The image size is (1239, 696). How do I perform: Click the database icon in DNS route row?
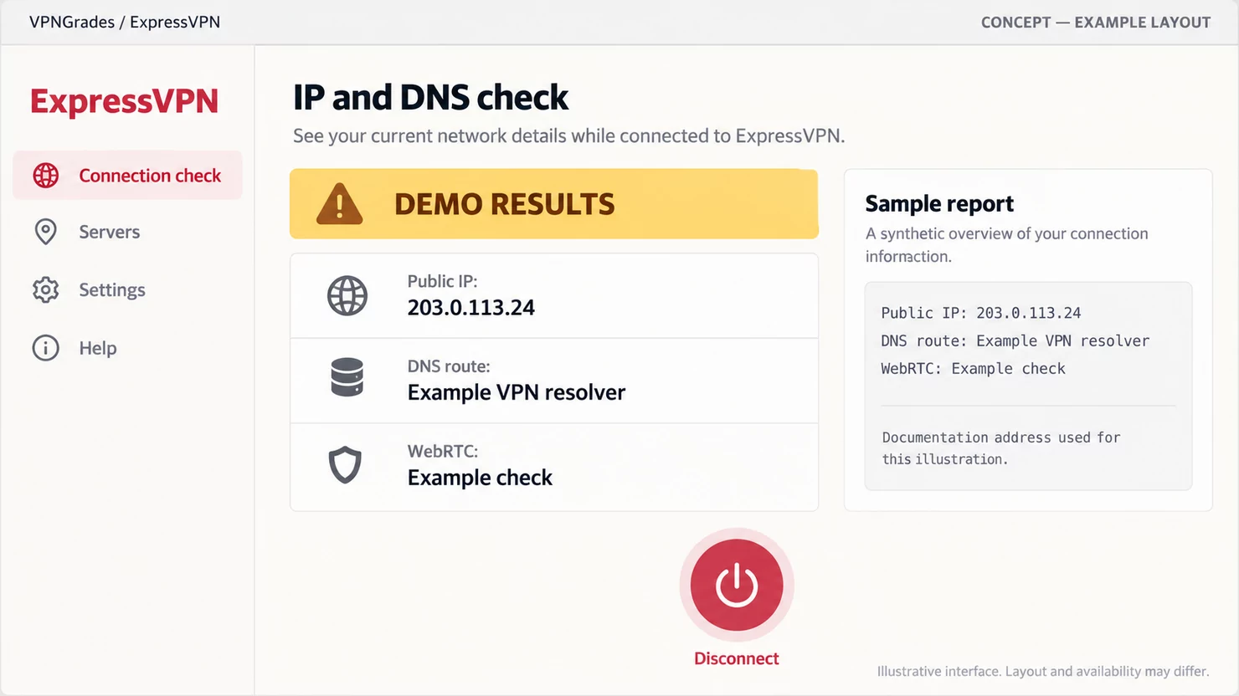pyautogui.click(x=347, y=377)
